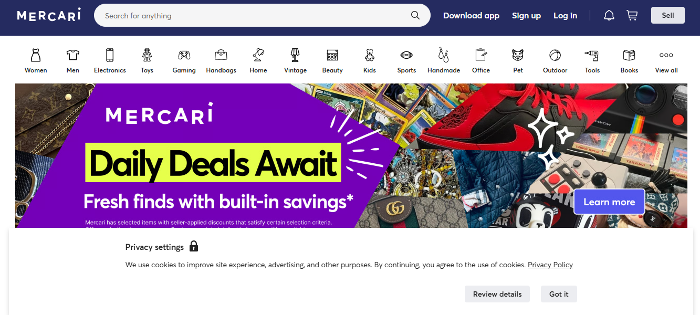Focus the Search for anything field

[255, 16]
